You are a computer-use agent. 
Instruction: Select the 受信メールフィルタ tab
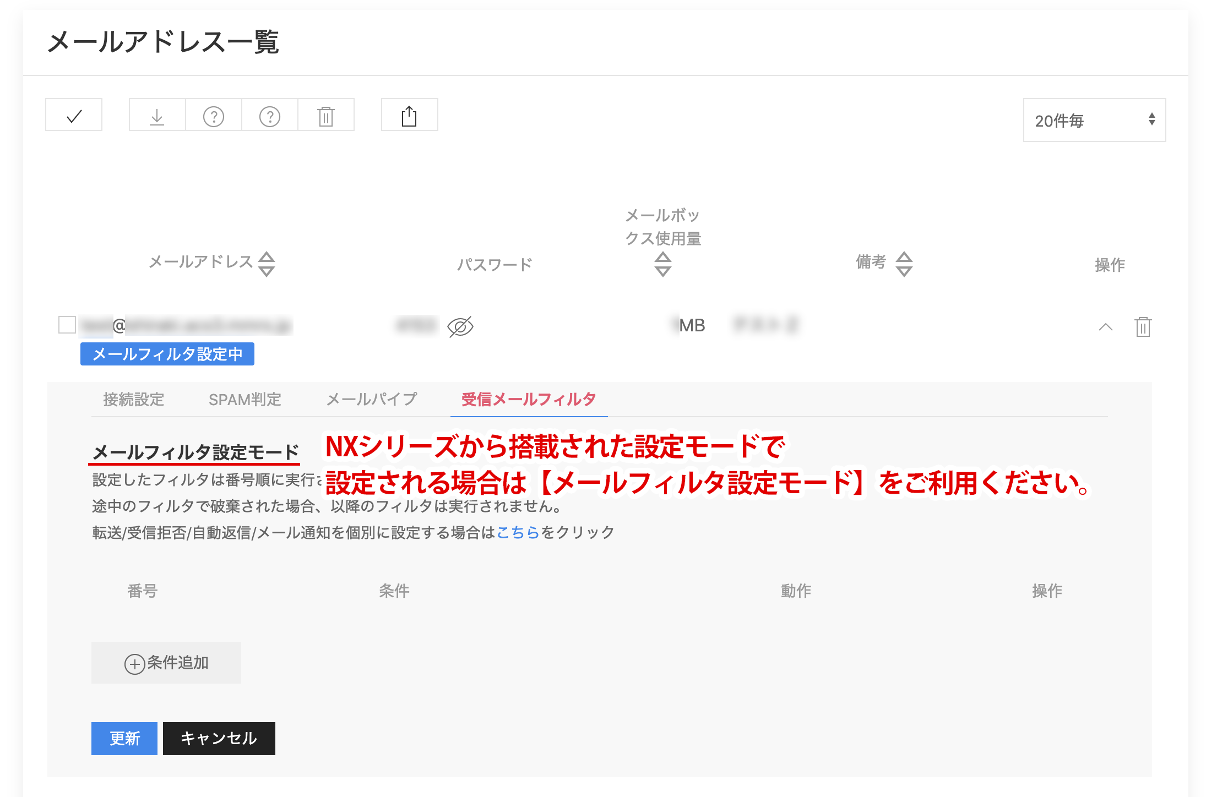point(529,399)
